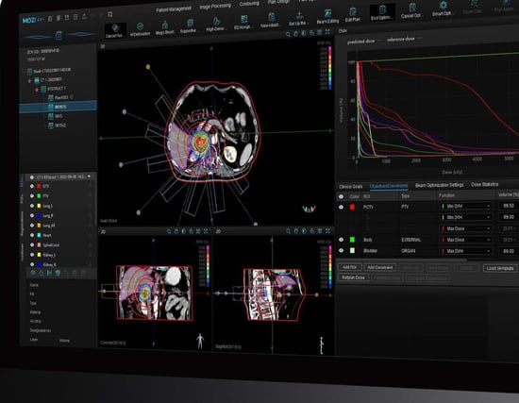
Task: Open the Image Processing tab
Action: point(215,7)
